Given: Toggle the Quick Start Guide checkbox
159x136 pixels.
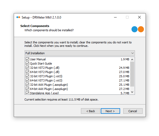Looking at the screenshot, I should (27, 64).
